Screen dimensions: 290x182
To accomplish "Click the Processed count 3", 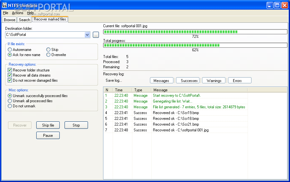I will [127, 62].
